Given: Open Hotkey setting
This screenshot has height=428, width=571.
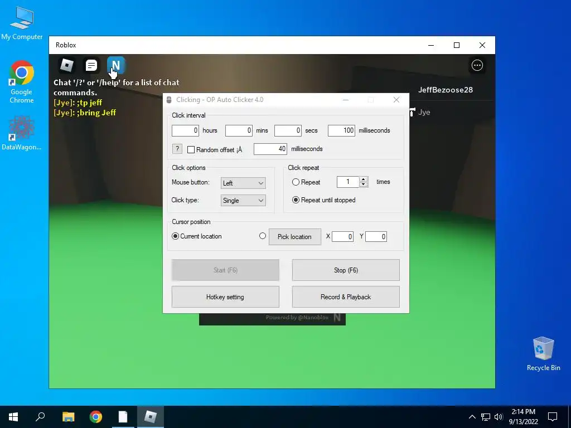Looking at the screenshot, I should point(225,297).
